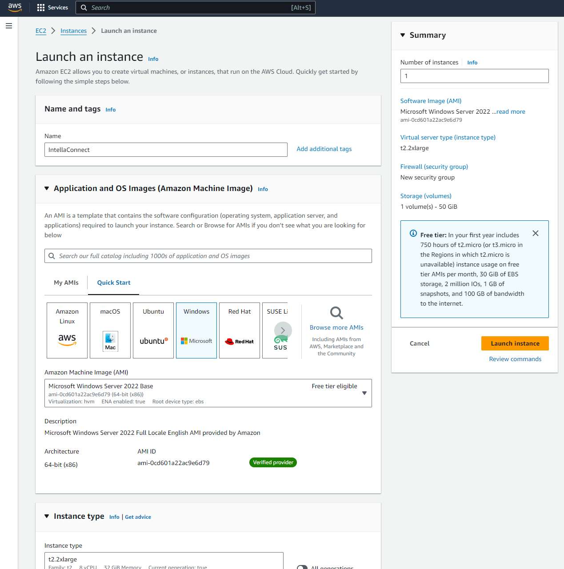Click the AWS logo home icon

tap(15, 8)
